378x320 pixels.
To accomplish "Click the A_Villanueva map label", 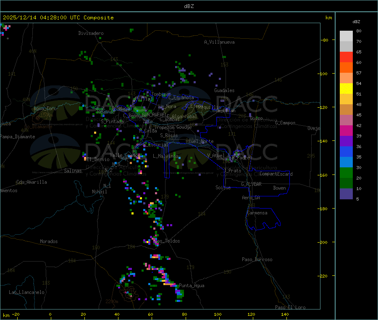I will pos(219,42).
